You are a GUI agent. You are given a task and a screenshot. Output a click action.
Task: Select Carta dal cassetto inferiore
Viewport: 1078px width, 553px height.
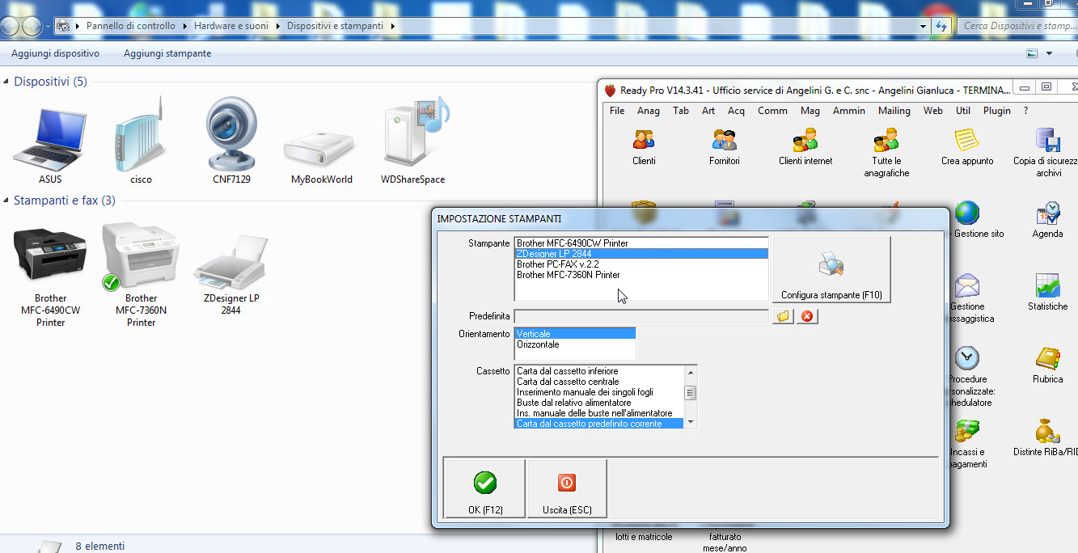click(598, 371)
